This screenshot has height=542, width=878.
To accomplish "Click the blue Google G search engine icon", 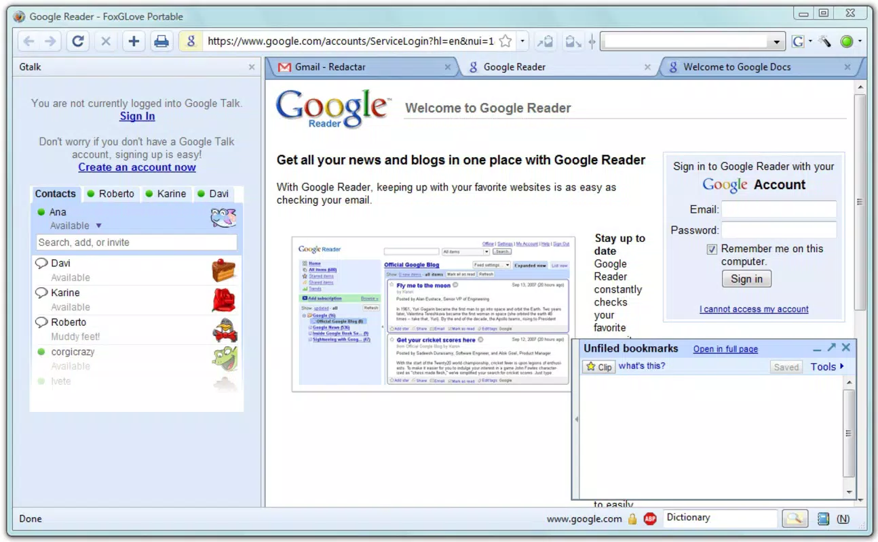I will (799, 41).
